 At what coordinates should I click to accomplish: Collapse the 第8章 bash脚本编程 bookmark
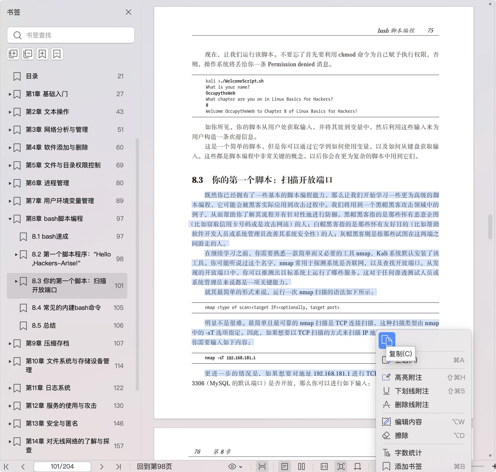pos(10,219)
